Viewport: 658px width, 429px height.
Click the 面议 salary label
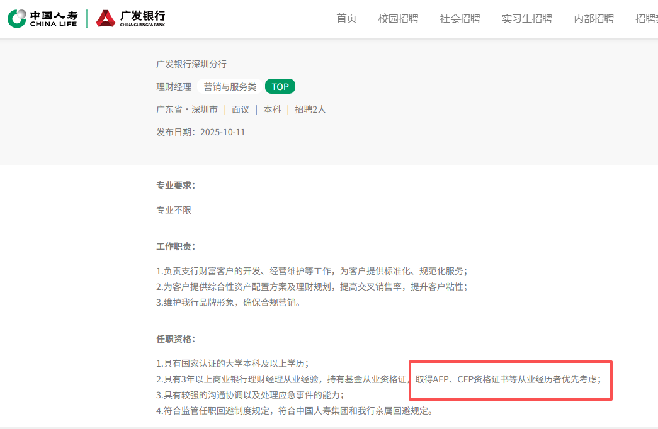(x=241, y=109)
